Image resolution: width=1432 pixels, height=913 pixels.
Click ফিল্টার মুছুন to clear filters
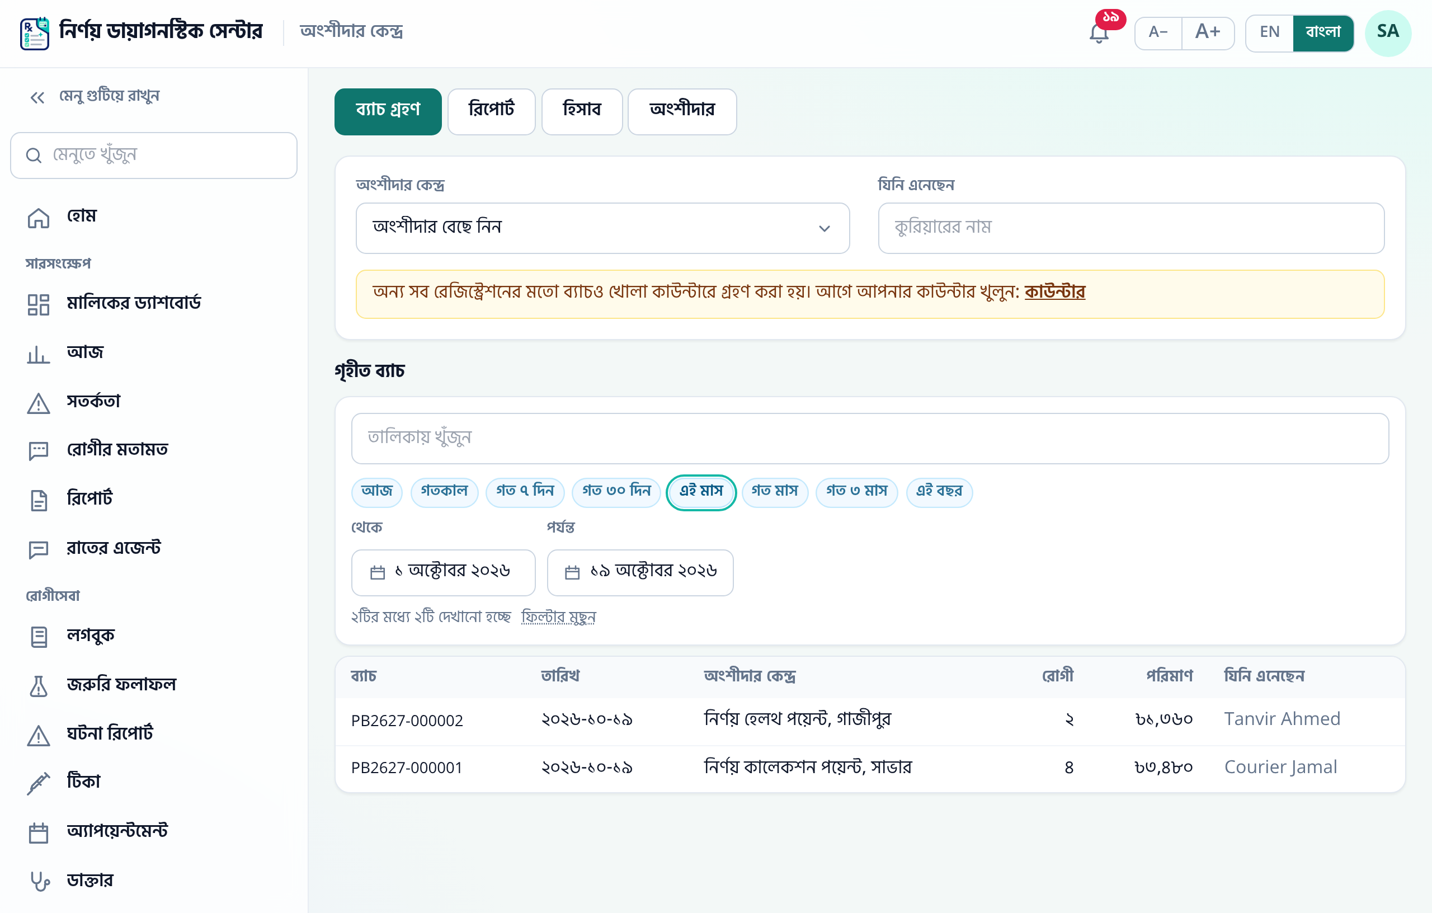click(x=558, y=617)
